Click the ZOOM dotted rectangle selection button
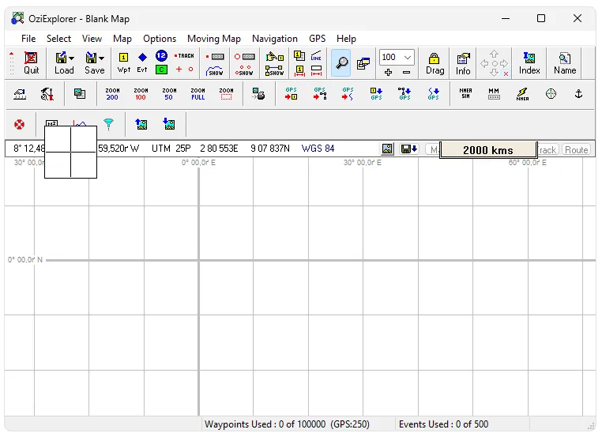Image resolution: width=602 pixels, height=437 pixels. pyautogui.click(x=226, y=94)
